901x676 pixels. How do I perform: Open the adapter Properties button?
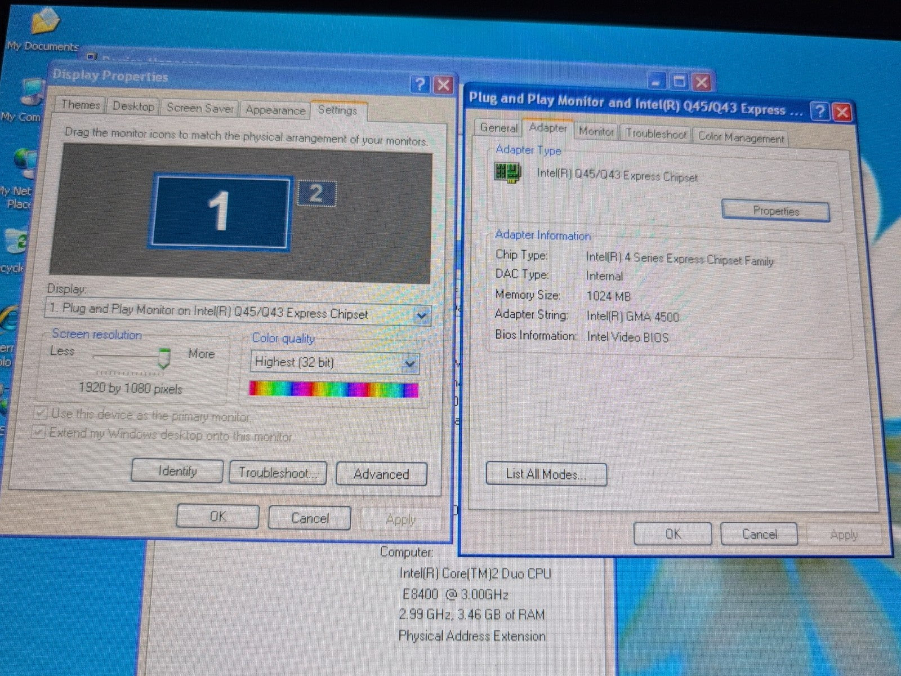pos(775,211)
